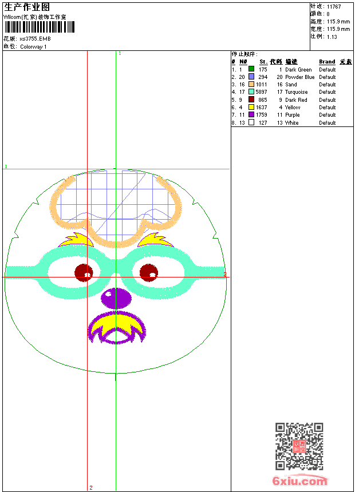This screenshot has height=492, width=355.
Task: Pick the Sand color swatch
Action: point(251,84)
